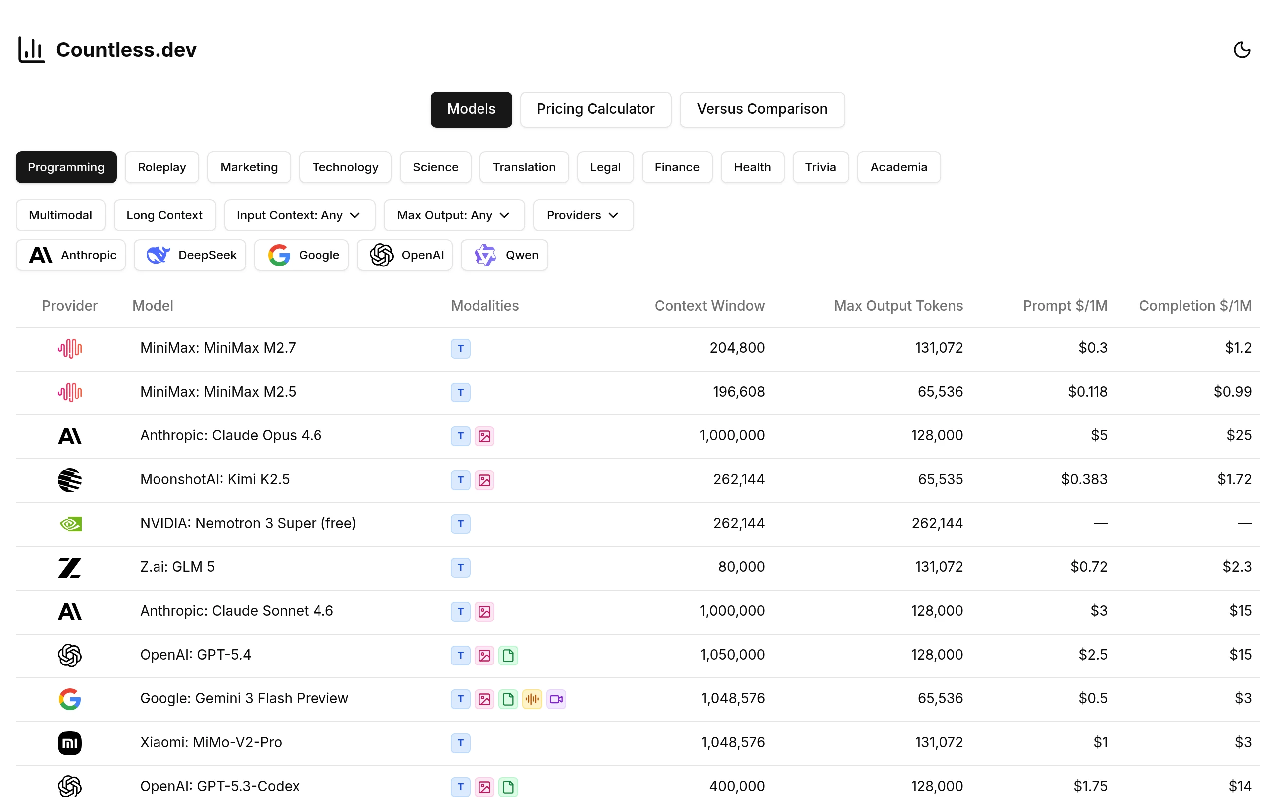Screen dimensions: 1276x797
Task: Enable the Long Context filter
Action: 164,215
